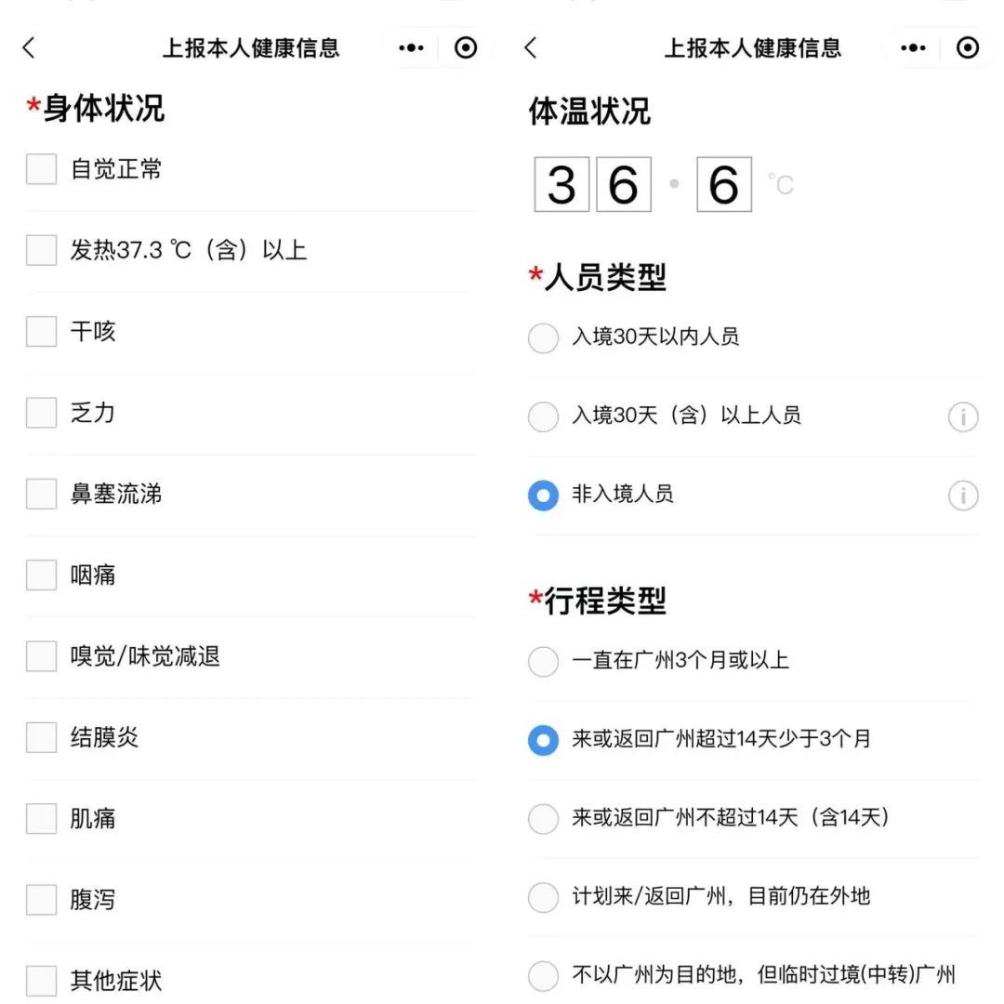Tap the 体温状况 section heading

coord(590,112)
